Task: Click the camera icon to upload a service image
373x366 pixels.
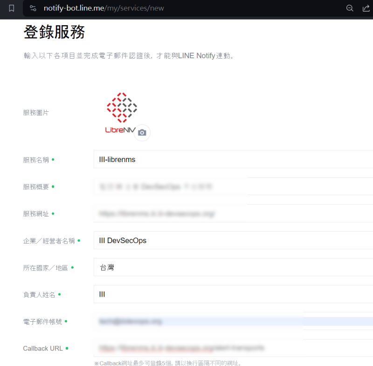Action: [142, 133]
